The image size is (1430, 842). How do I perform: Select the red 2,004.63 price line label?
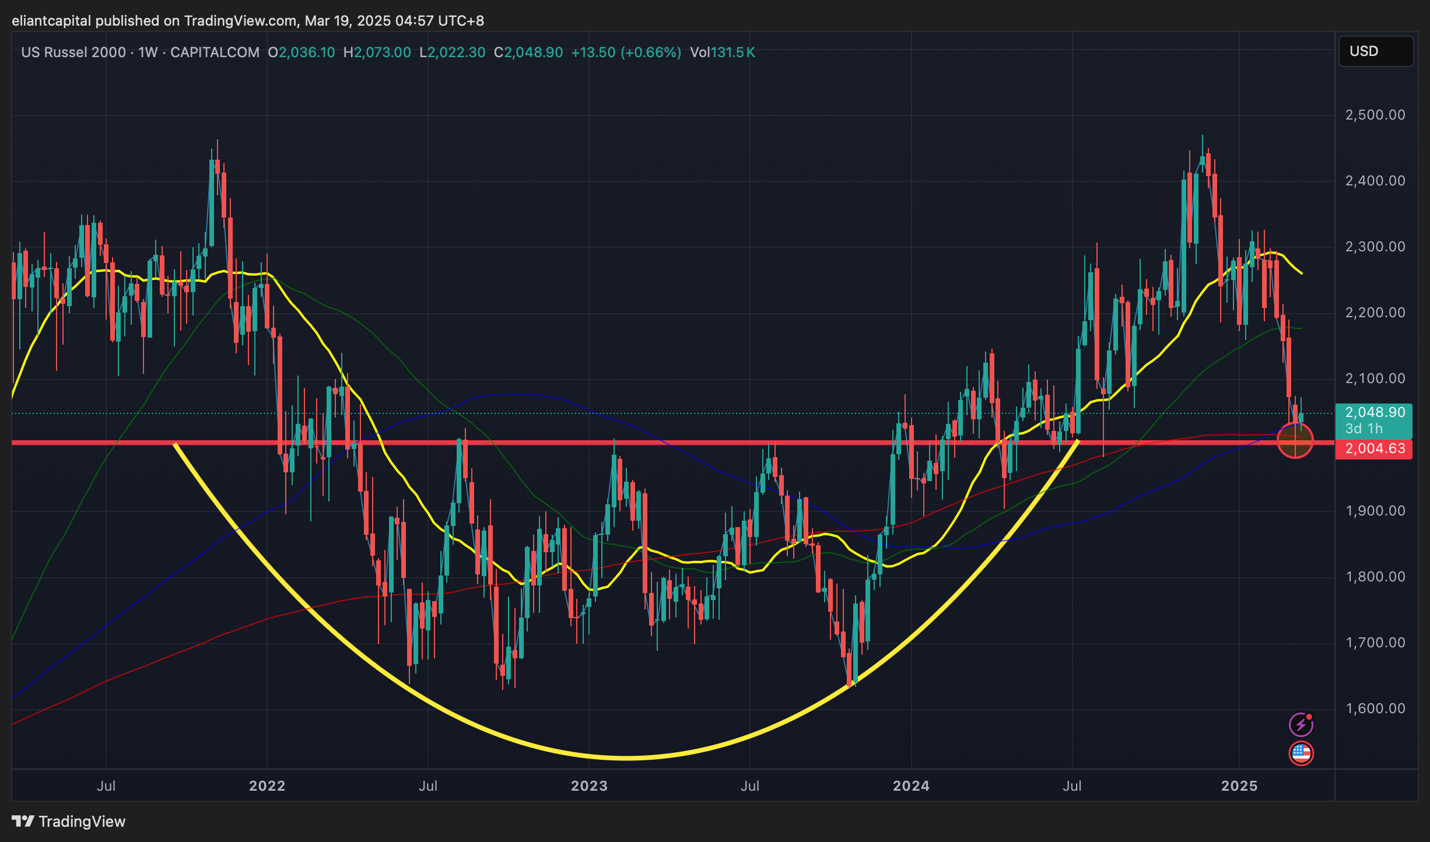1374,449
